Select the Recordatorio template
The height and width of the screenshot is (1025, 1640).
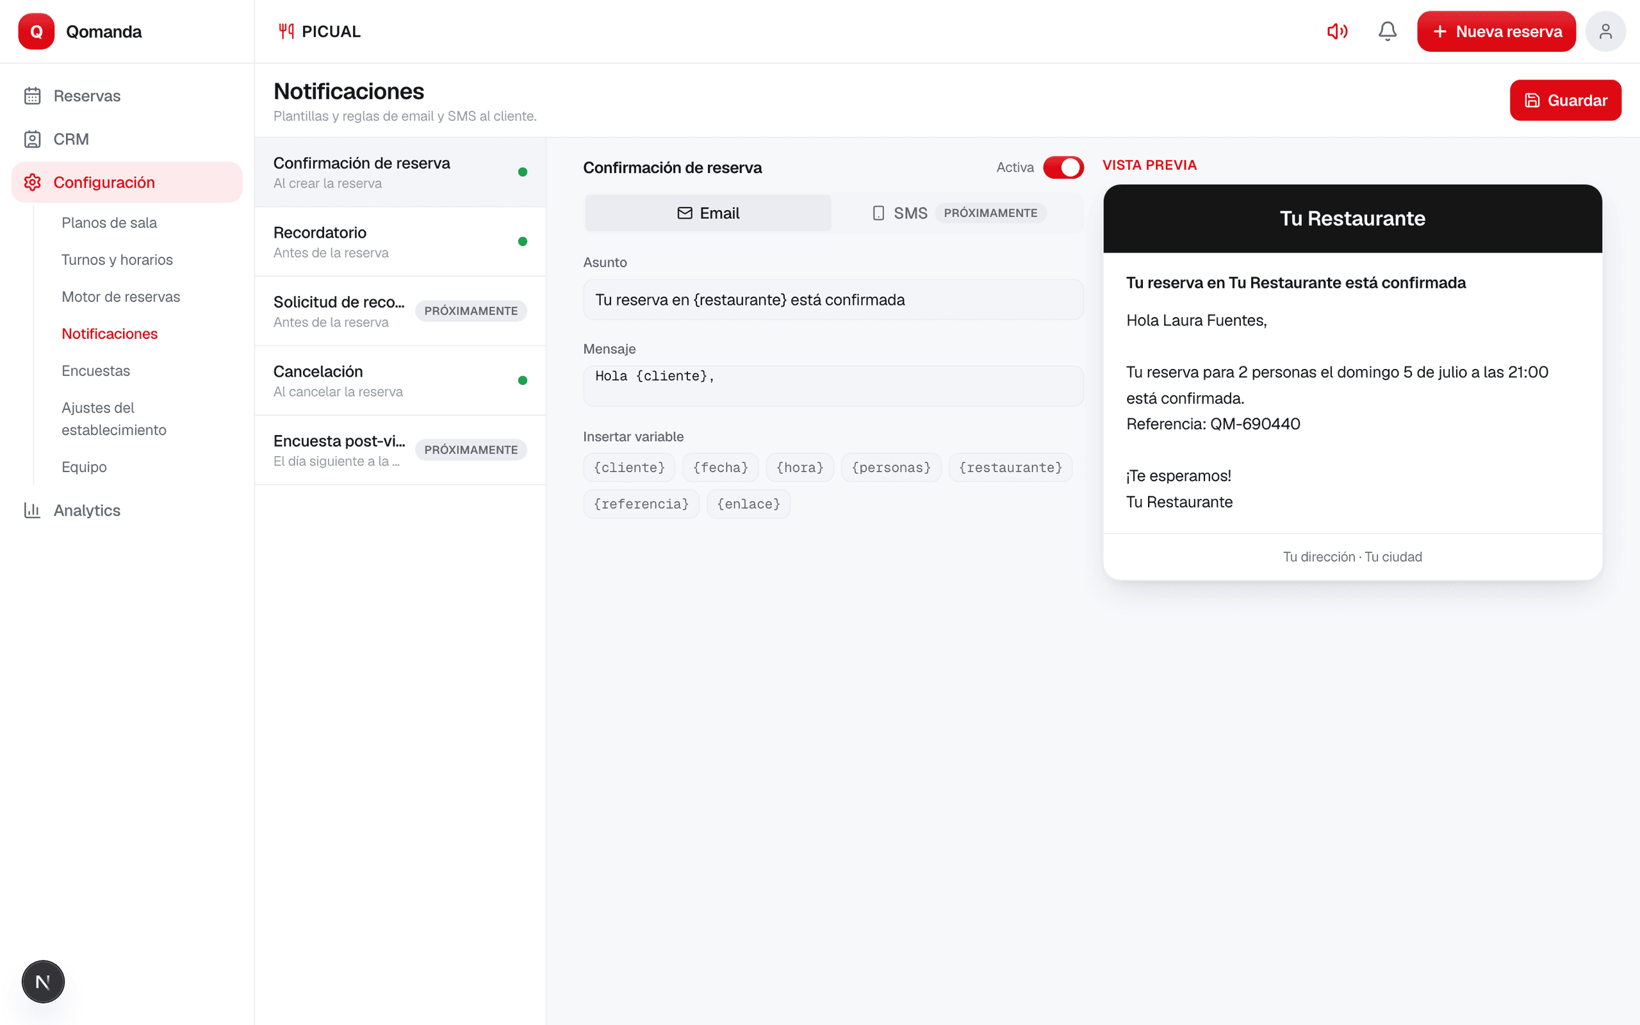(400, 242)
